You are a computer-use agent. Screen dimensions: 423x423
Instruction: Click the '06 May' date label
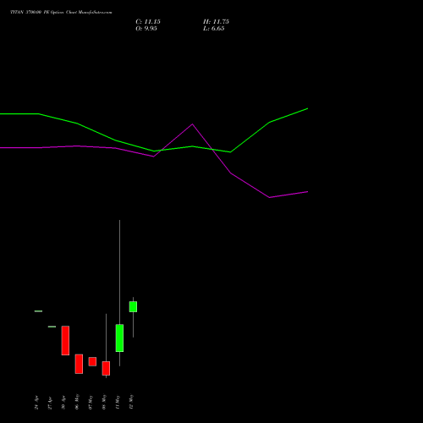[77, 402]
